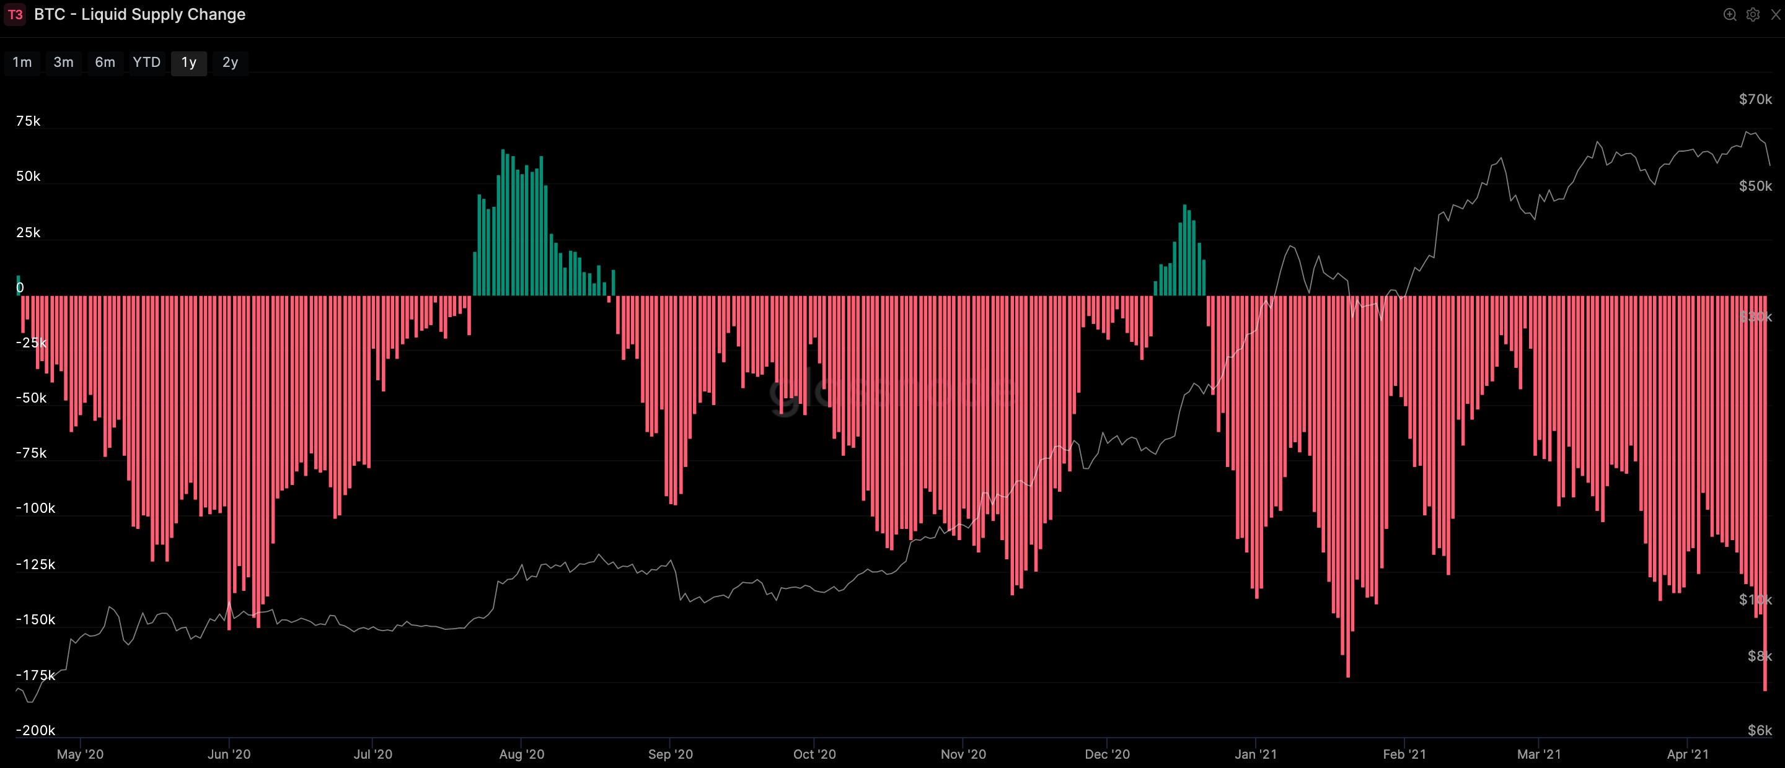Click the Nov '20 x-axis label
Viewport: 1785px width, 768px height.
(963, 754)
